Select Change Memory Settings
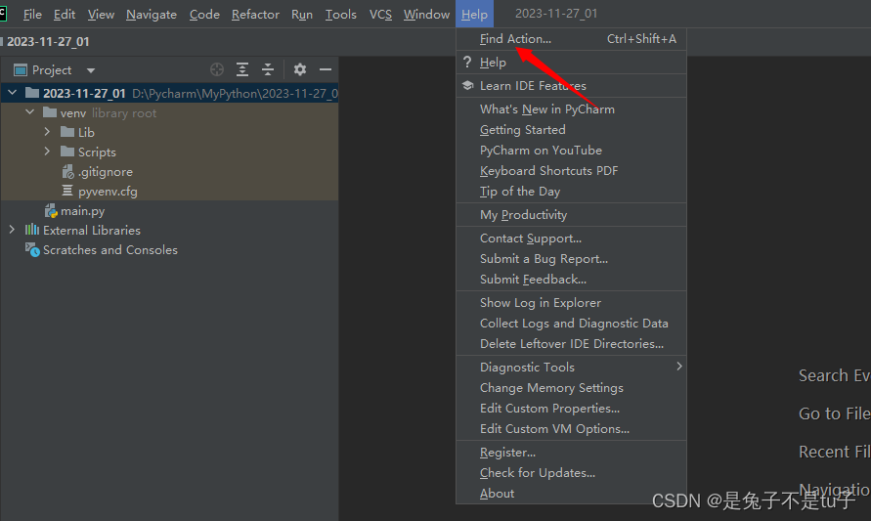 571,387
